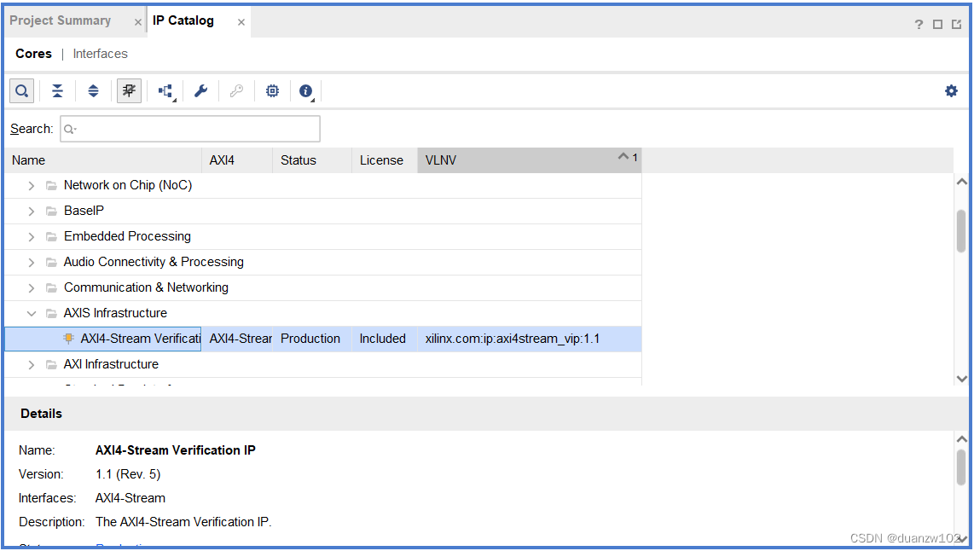
Task: Switch to Interfaces view
Action: pyautogui.click(x=100, y=54)
